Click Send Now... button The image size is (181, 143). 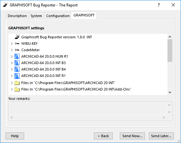[x=132, y=136]
